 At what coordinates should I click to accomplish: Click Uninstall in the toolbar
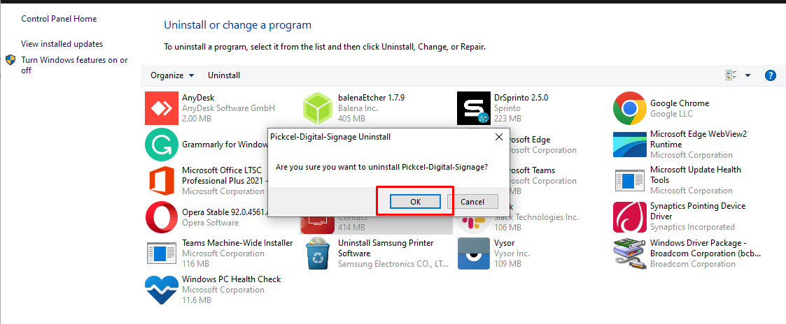click(x=224, y=75)
